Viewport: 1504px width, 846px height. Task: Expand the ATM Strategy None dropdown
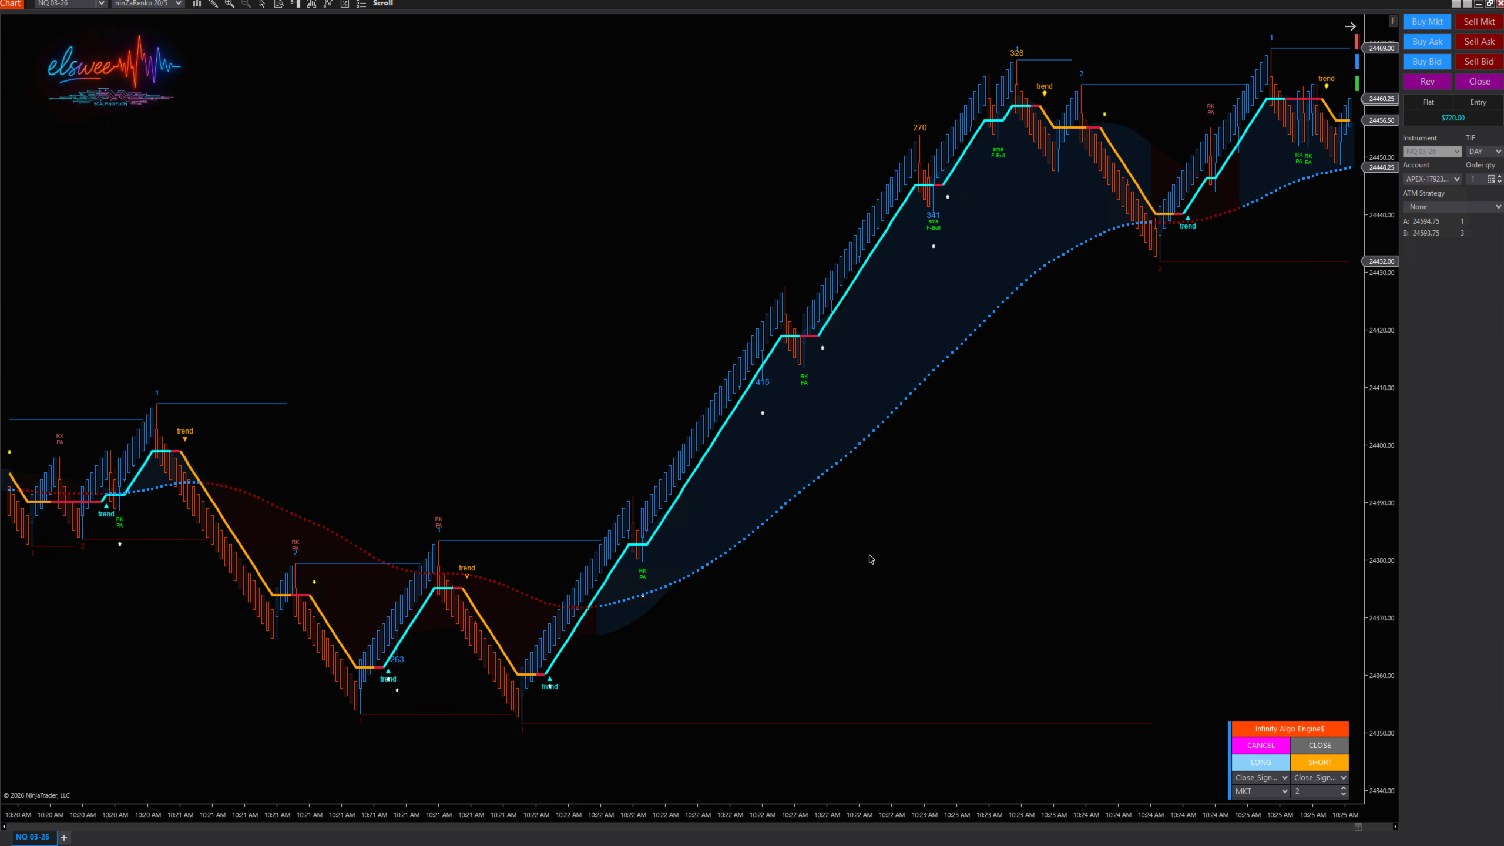click(x=1452, y=207)
